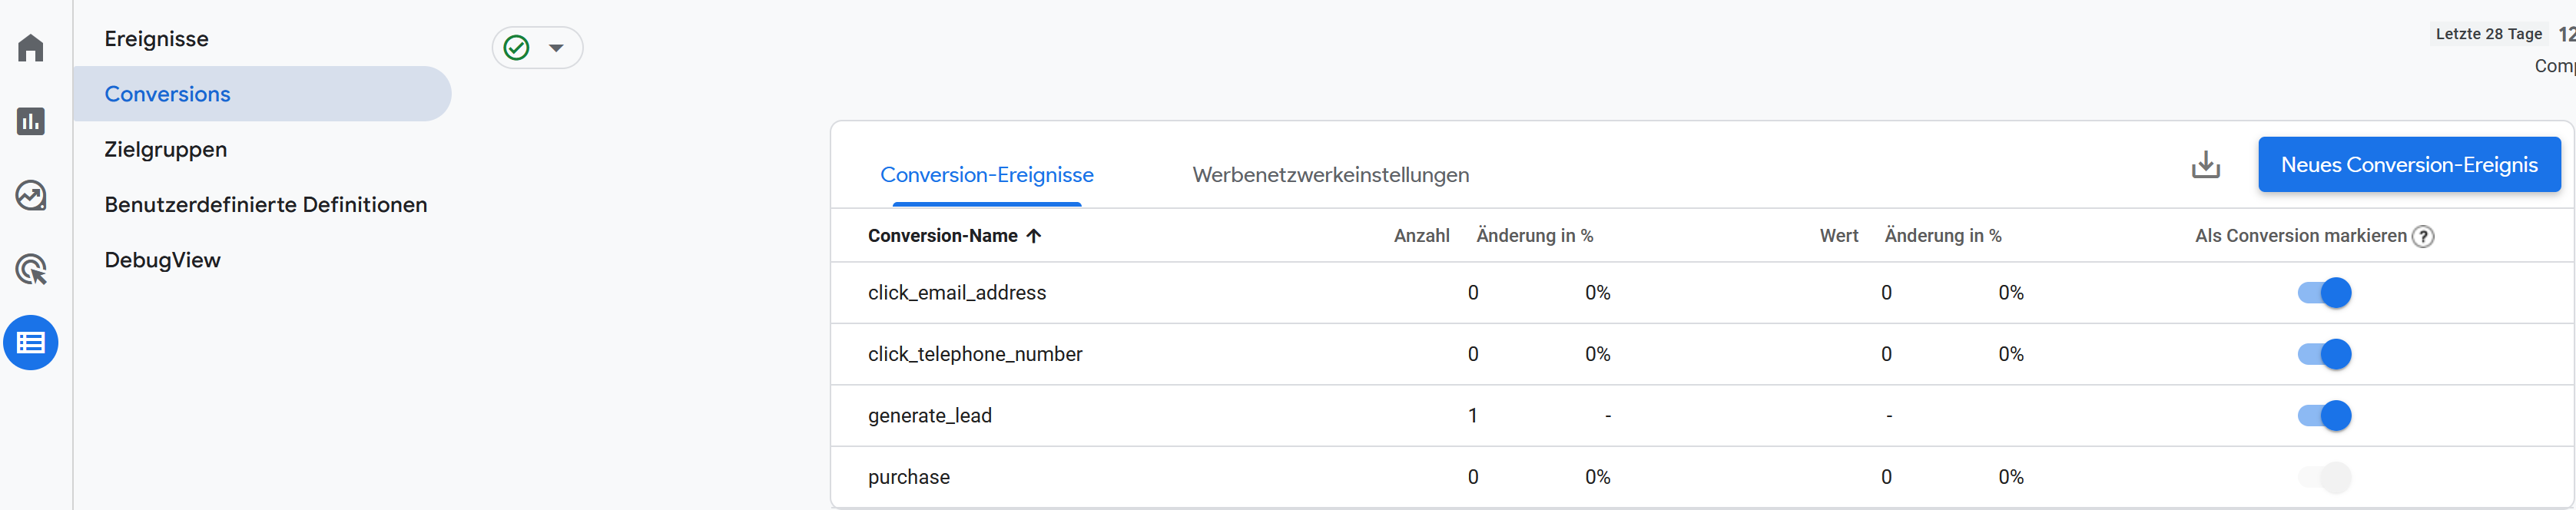Click the generate_lead count value 1
Image resolution: width=2576 pixels, height=510 pixels.
[1473, 416]
